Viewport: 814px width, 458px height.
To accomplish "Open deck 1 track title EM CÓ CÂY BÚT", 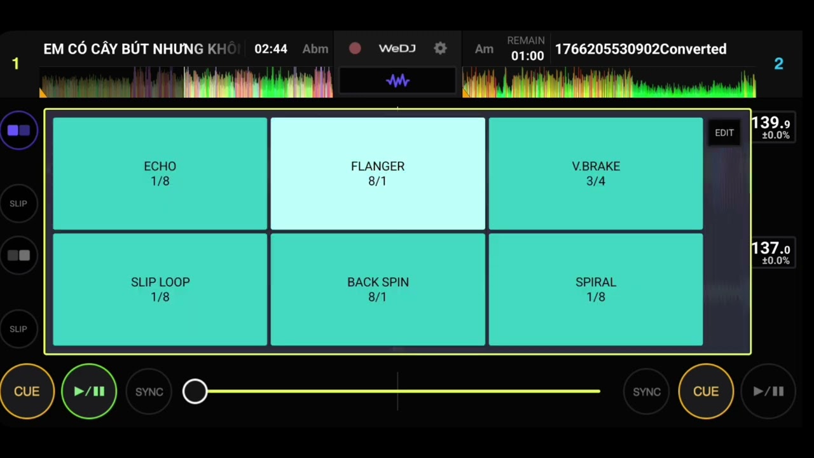I will (x=141, y=49).
